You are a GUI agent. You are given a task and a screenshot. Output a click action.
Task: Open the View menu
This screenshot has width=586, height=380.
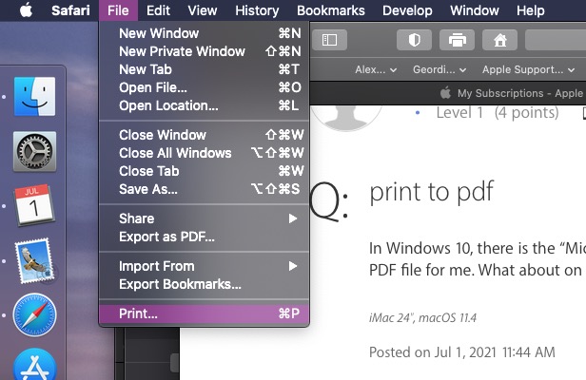[x=203, y=10]
